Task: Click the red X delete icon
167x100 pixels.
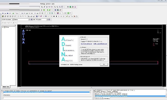Action: 74,16
